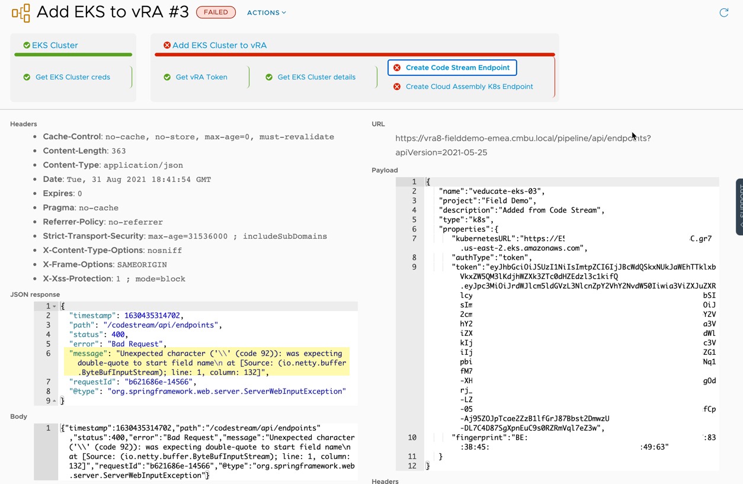Viewport: 743px width, 484px height.
Task: Click fold marker at JSON response line 9
Action: click(x=55, y=401)
